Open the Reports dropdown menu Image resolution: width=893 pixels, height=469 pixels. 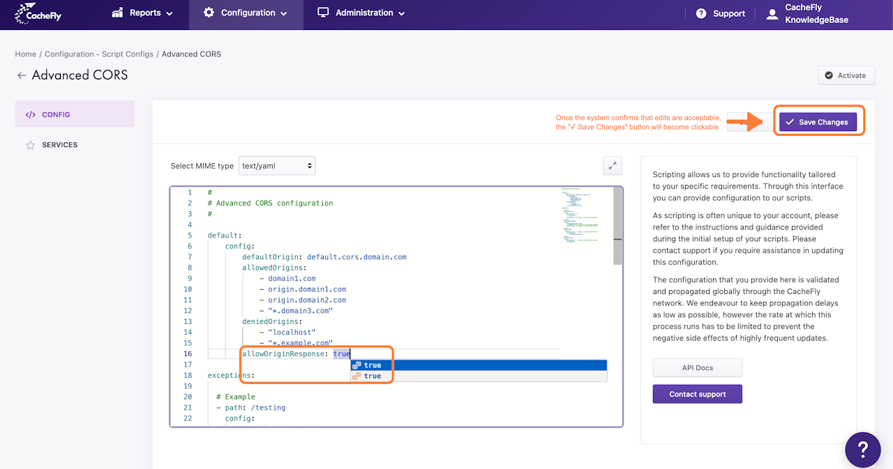pyautogui.click(x=142, y=13)
